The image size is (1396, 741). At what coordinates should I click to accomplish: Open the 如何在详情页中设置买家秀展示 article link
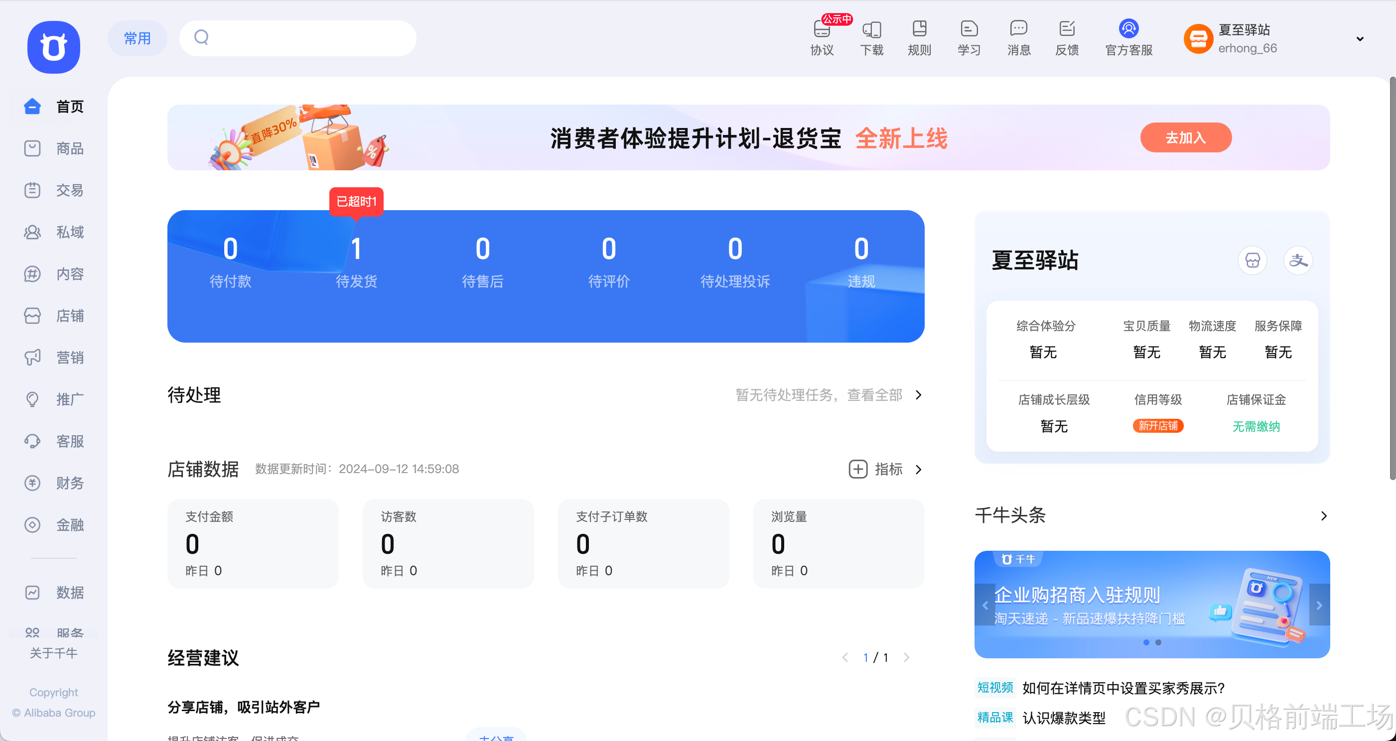point(1123,688)
